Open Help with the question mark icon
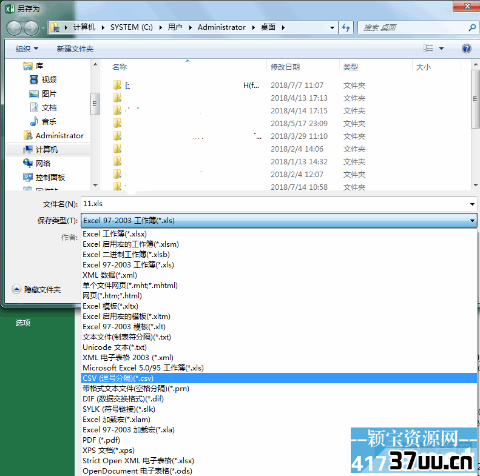Screen dimensions: 480x476 pyautogui.click(x=466, y=49)
